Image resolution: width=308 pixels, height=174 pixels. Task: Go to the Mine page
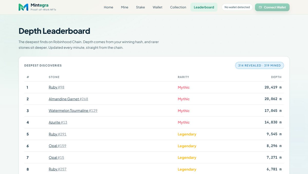[x=124, y=7]
